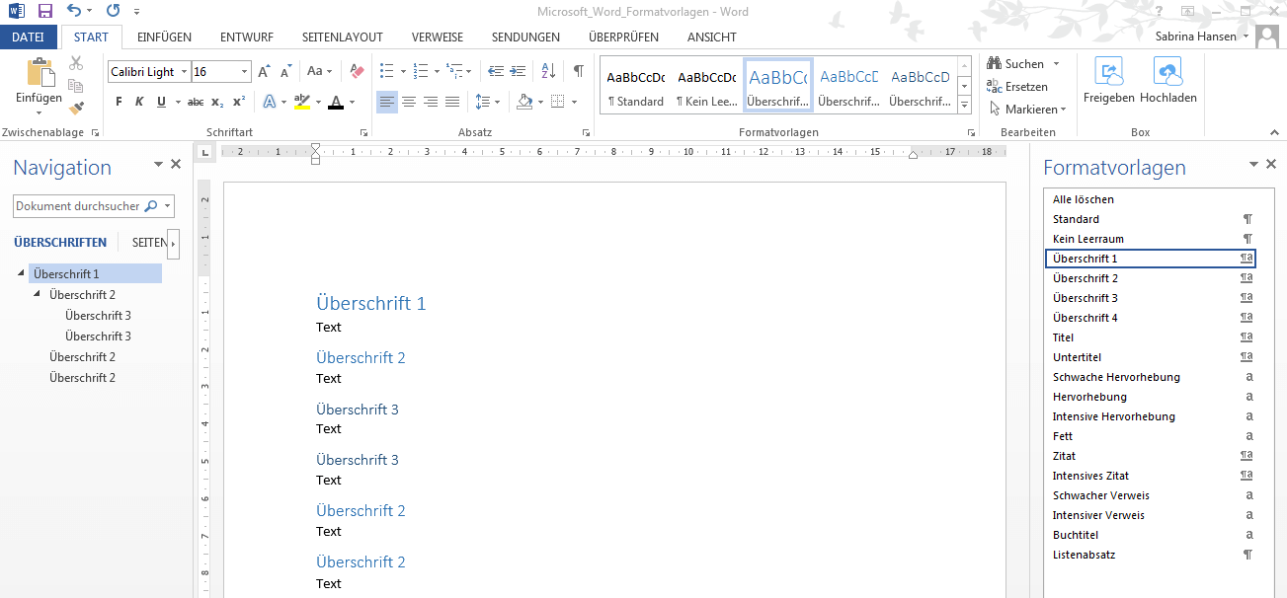Toggle italic formatting

[x=139, y=102]
